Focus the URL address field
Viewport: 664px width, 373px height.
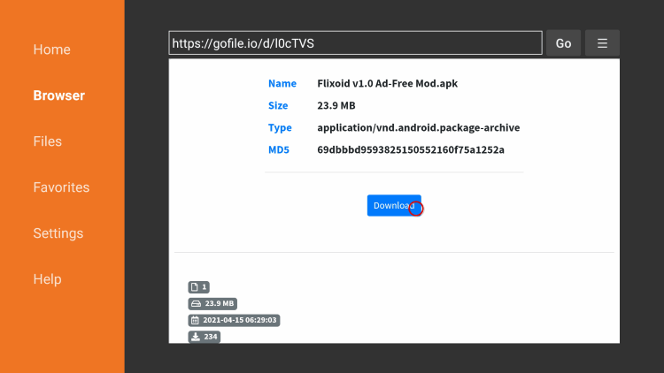tap(355, 43)
